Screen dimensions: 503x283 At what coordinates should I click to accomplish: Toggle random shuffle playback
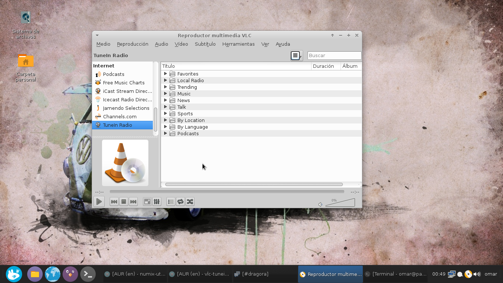190,202
